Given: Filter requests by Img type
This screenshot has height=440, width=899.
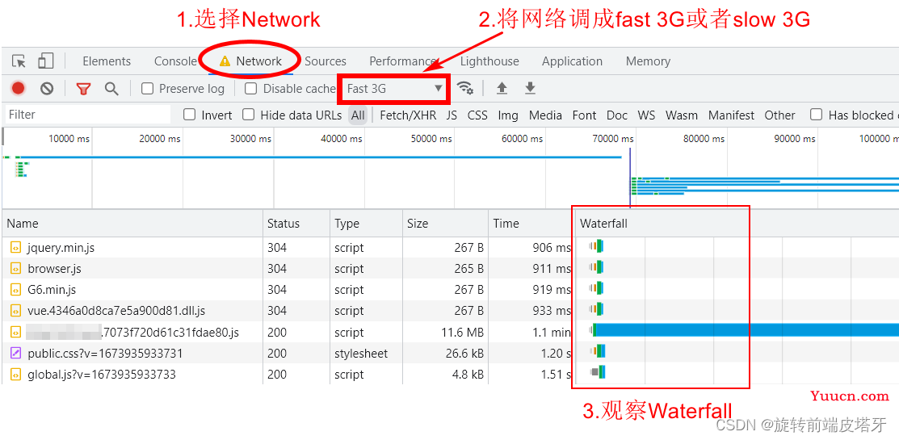Looking at the screenshot, I should point(508,115).
